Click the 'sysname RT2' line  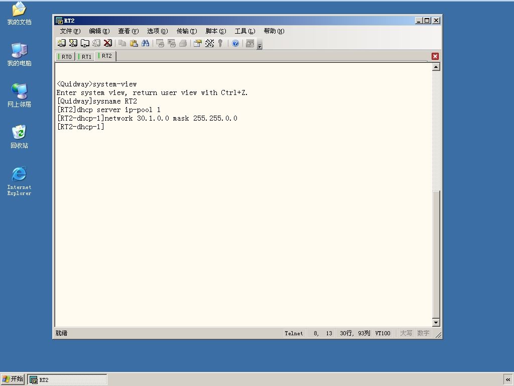(97, 101)
